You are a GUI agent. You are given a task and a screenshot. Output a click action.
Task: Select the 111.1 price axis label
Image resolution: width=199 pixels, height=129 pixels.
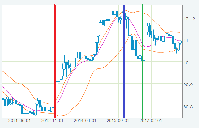coord(189,41)
